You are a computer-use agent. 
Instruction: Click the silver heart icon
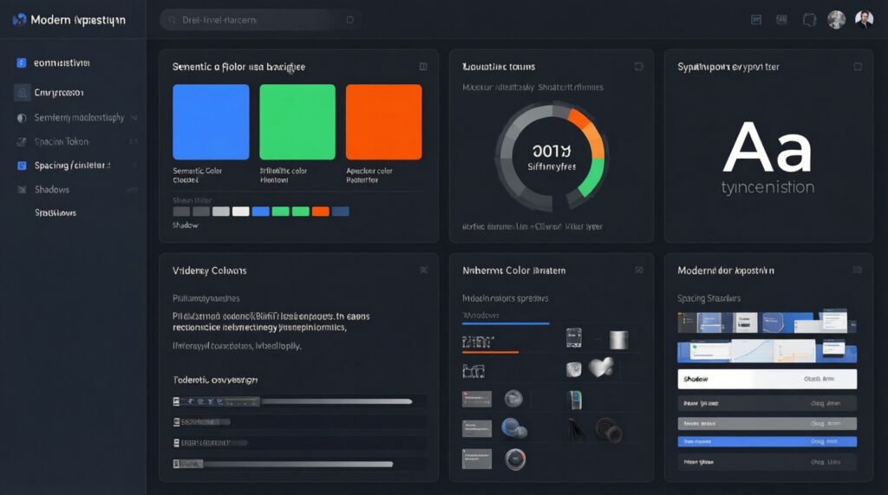tap(602, 368)
